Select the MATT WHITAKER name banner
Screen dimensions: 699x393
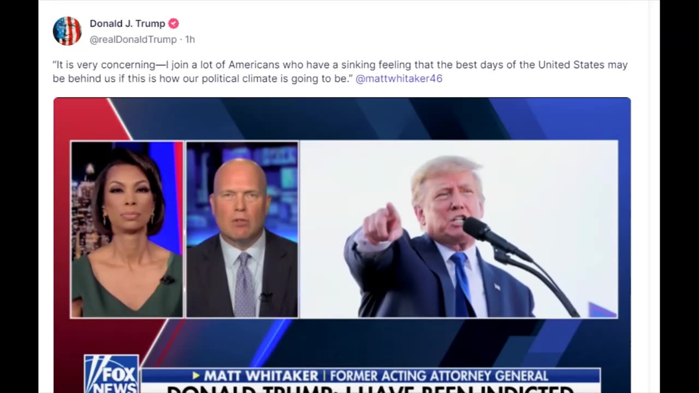coord(261,376)
